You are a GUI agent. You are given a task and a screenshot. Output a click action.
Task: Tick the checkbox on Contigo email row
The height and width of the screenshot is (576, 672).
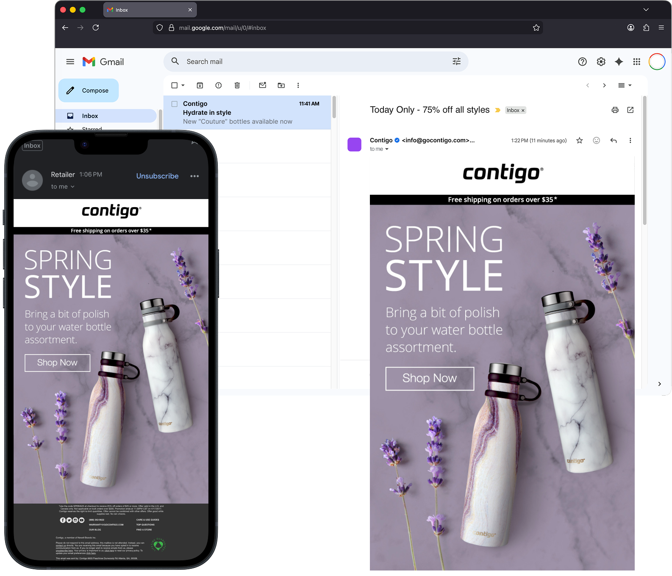pos(175,104)
